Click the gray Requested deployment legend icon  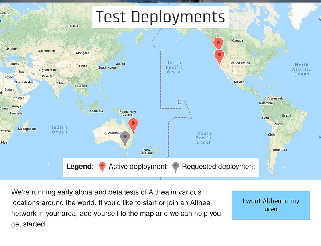[x=175, y=167]
